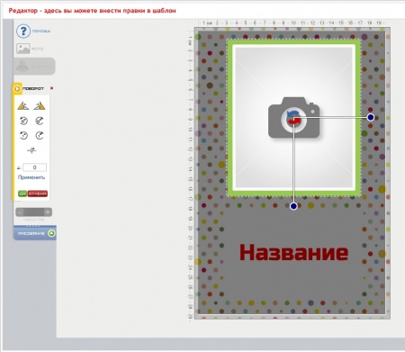
Task: Click the Поворот panel title
Action: tap(33, 89)
